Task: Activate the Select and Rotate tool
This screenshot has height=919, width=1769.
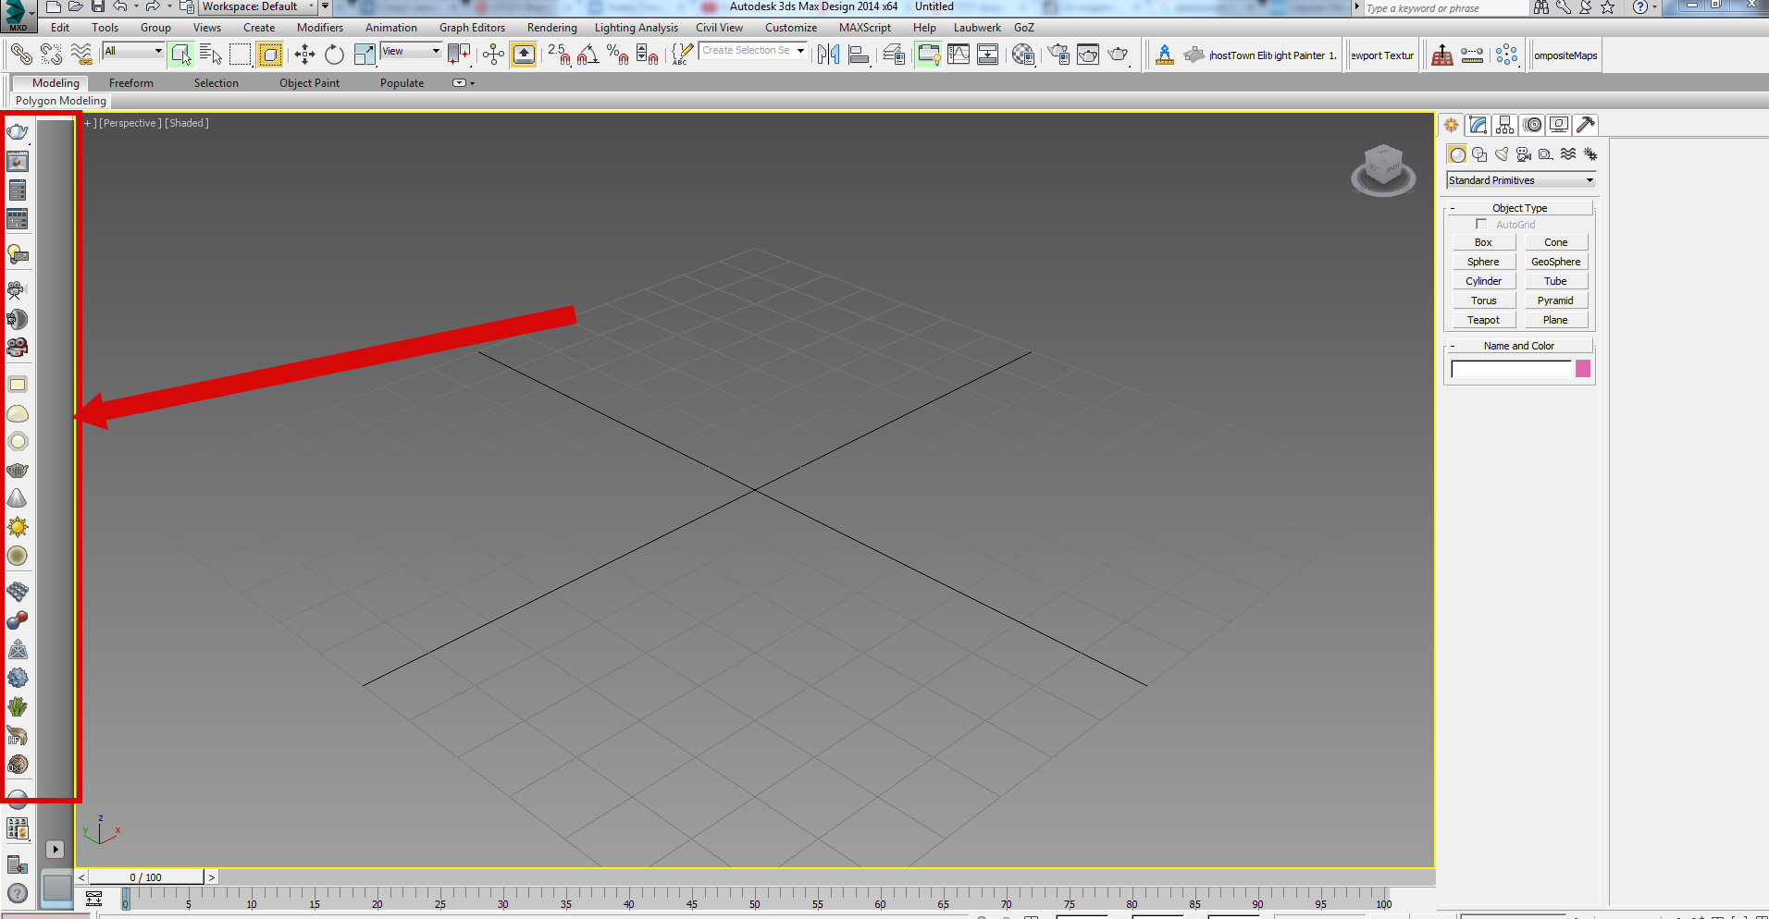Action: (334, 55)
